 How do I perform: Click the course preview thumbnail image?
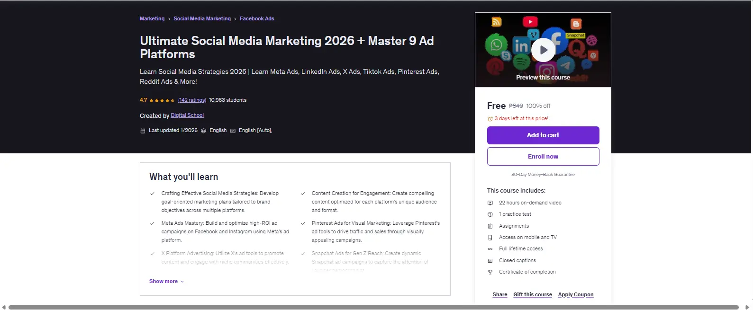coord(543,50)
